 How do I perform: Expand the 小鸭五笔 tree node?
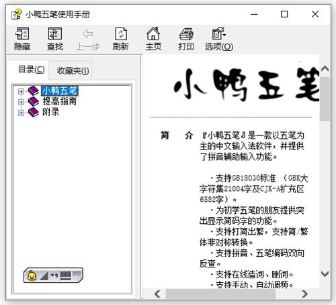tap(21, 91)
